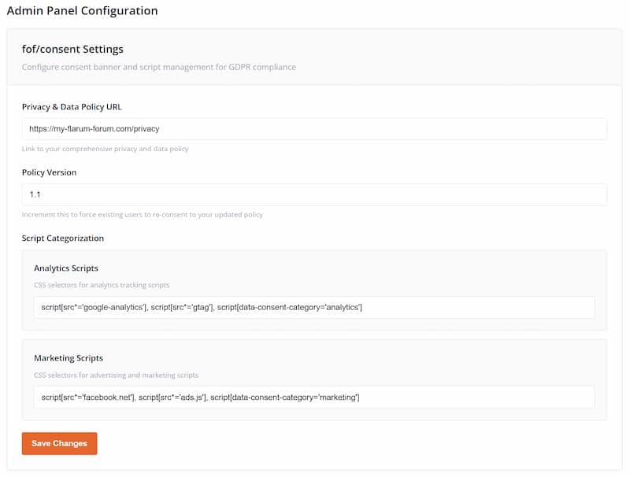Click 'Link to your comprehensive privacy' hint text
The height and width of the screenshot is (477, 630).
(106, 149)
